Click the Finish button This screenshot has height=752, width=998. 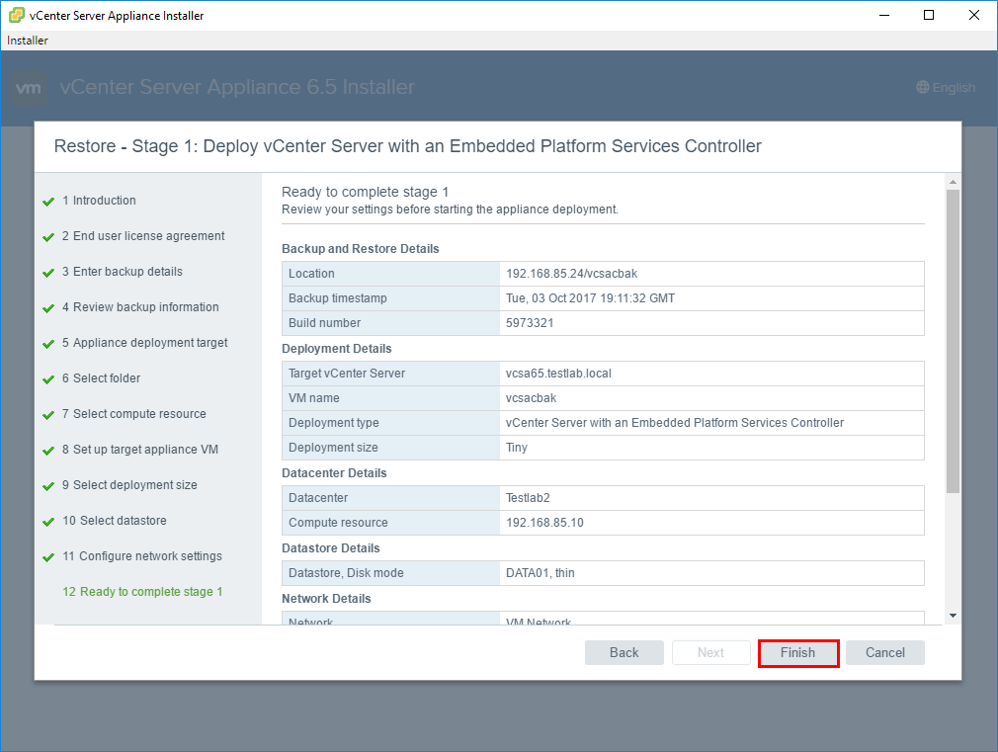click(x=798, y=652)
